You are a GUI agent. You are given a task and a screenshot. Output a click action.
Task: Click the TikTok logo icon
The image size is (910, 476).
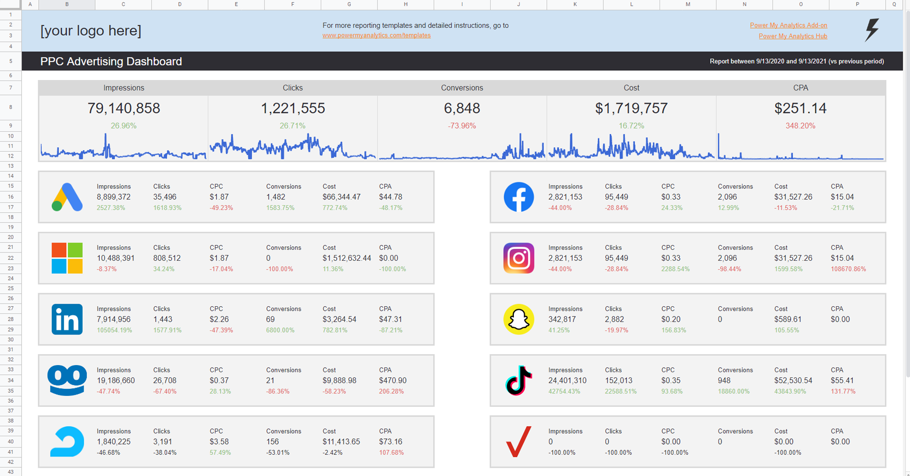519,380
